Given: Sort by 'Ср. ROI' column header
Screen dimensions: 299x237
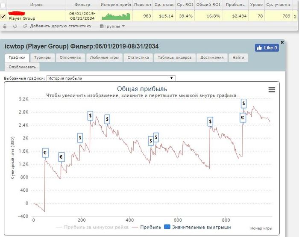Looking at the screenshot, I should (185, 5).
